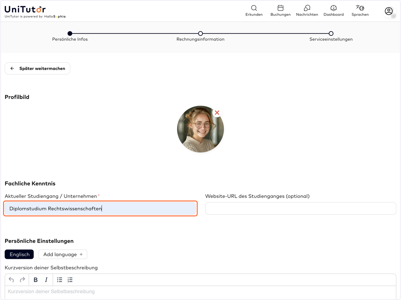401x300 pixels.
Task: Click the UniTutor logo
Action: tap(25, 9)
